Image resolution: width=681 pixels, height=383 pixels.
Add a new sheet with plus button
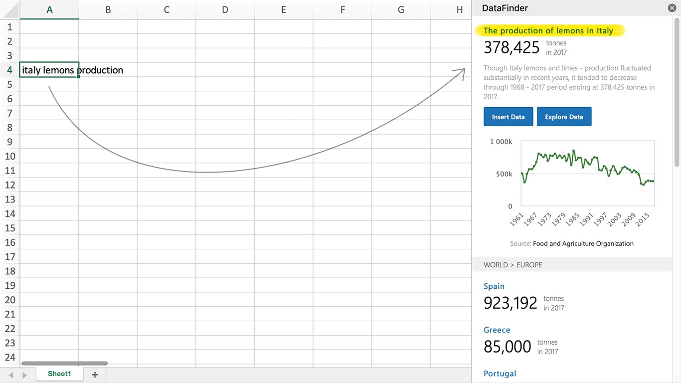[95, 375]
